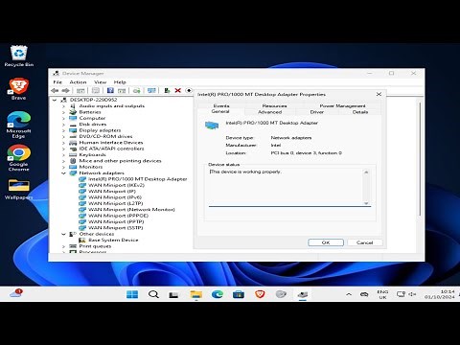
Task: Click the blue Help question mark toolbar icon
Action: [110, 91]
